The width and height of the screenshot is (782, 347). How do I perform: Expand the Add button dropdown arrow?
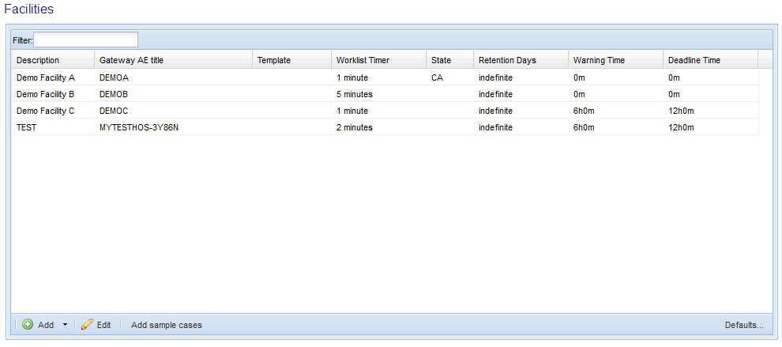pyautogui.click(x=65, y=325)
